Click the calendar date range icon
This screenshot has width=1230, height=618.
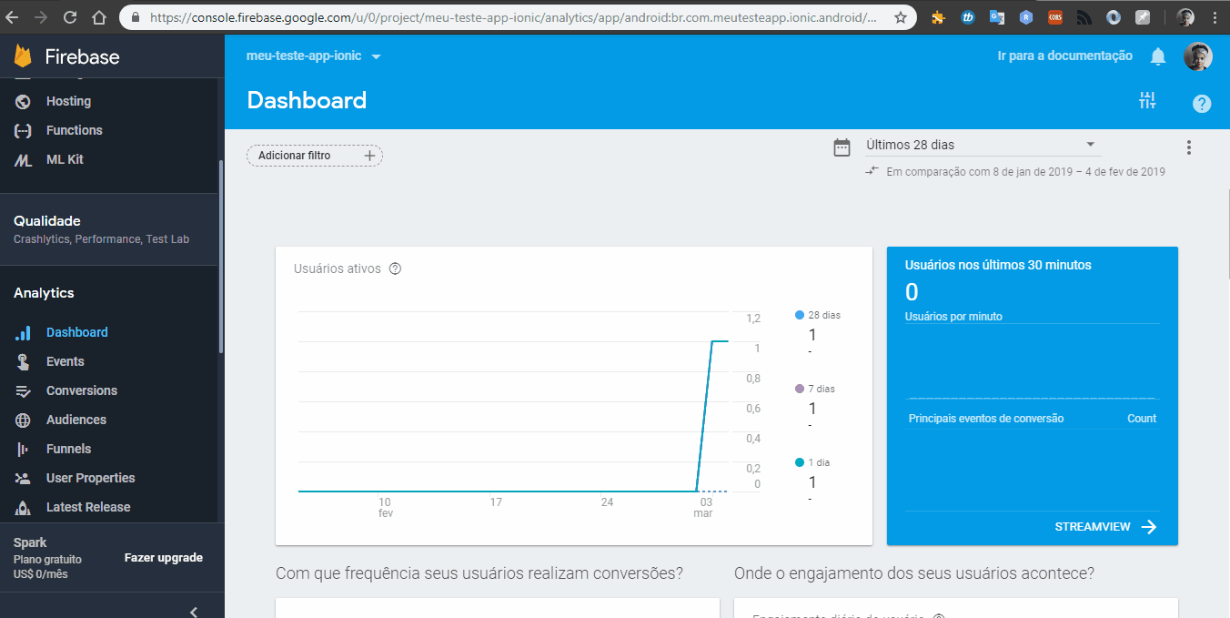tap(842, 147)
